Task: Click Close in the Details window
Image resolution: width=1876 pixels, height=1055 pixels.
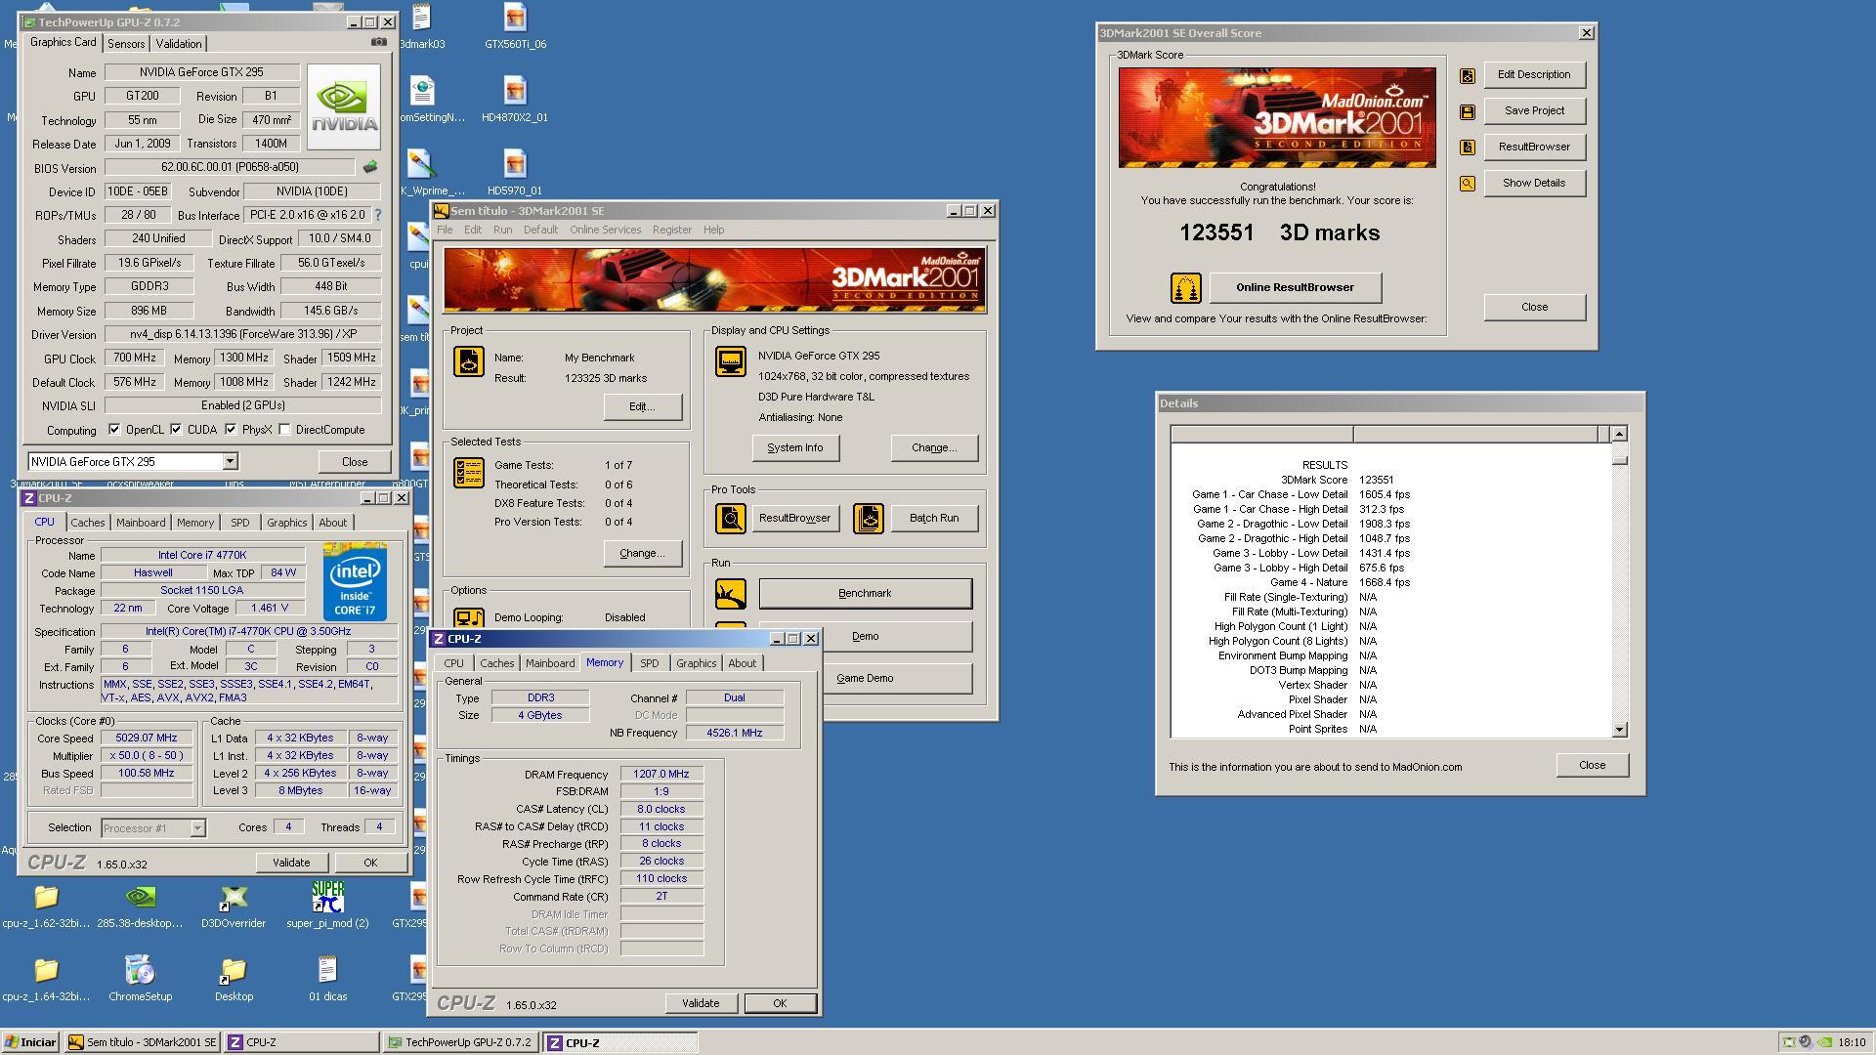Action: click(x=1592, y=766)
